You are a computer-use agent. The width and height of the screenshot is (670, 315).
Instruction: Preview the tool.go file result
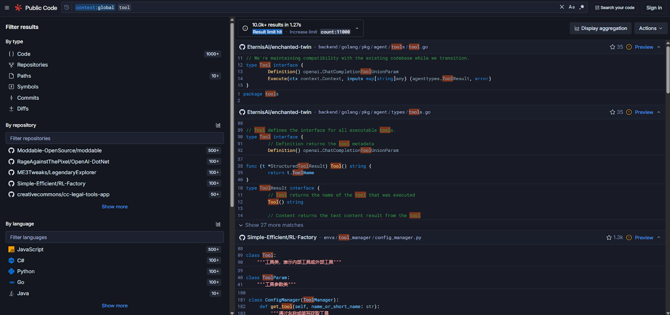coord(644,47)
